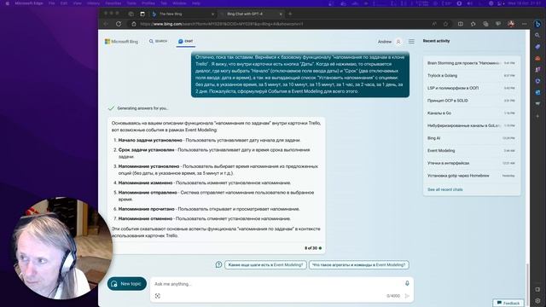Viewport: 546px width, 307px height.
Task: Open a new browser tab with plus
Action: point(290,14)
